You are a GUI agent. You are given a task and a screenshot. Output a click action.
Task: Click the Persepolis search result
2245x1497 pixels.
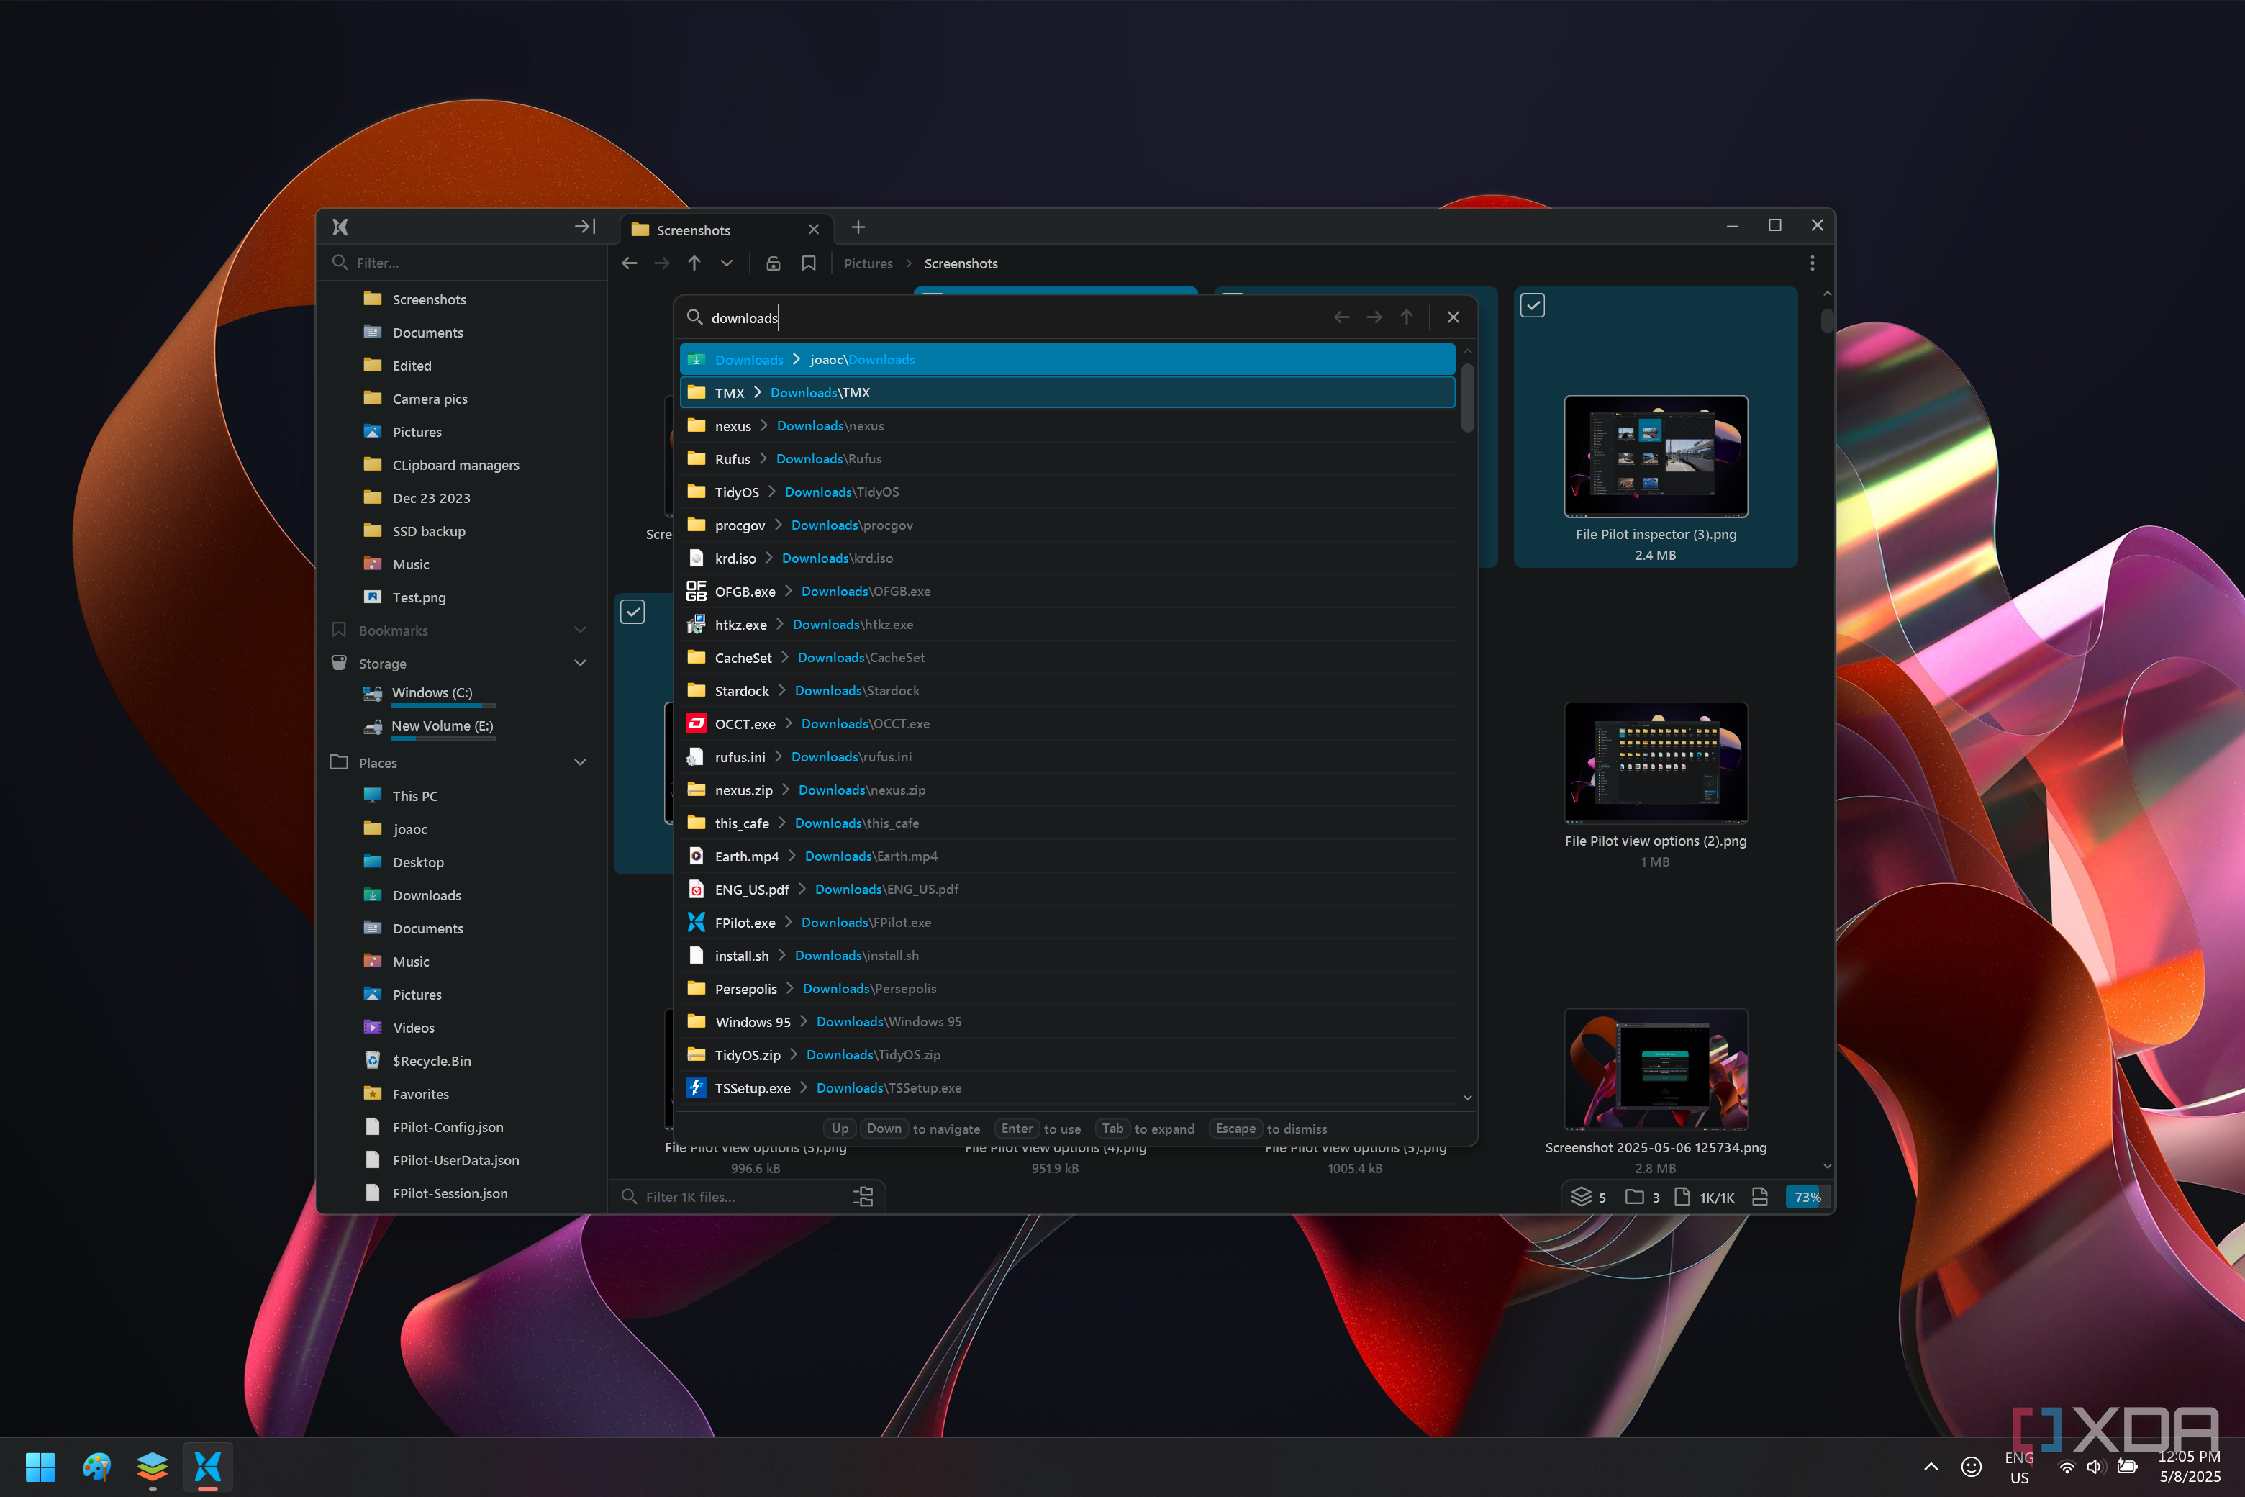click(1066, 989)
